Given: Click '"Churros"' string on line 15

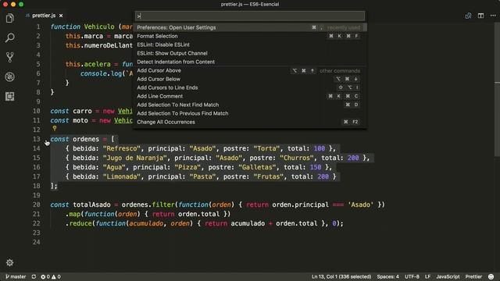Looking at the screenshot, I should point(297,158).
